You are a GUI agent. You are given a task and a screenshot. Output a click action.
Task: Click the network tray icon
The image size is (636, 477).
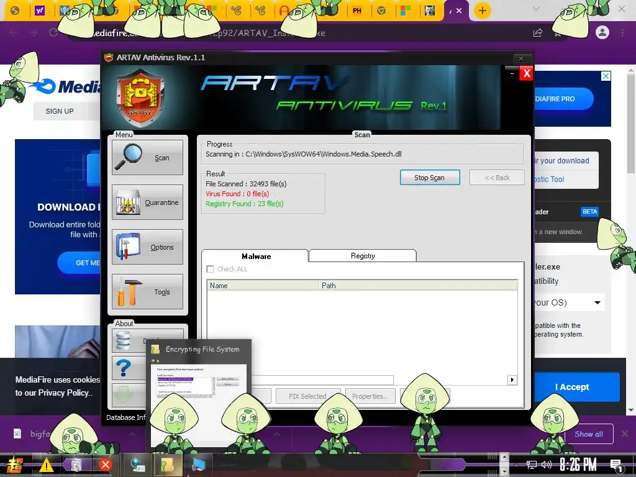(x=532, y=465)
